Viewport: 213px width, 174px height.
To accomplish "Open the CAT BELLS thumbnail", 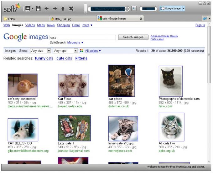I will point(23,130).
